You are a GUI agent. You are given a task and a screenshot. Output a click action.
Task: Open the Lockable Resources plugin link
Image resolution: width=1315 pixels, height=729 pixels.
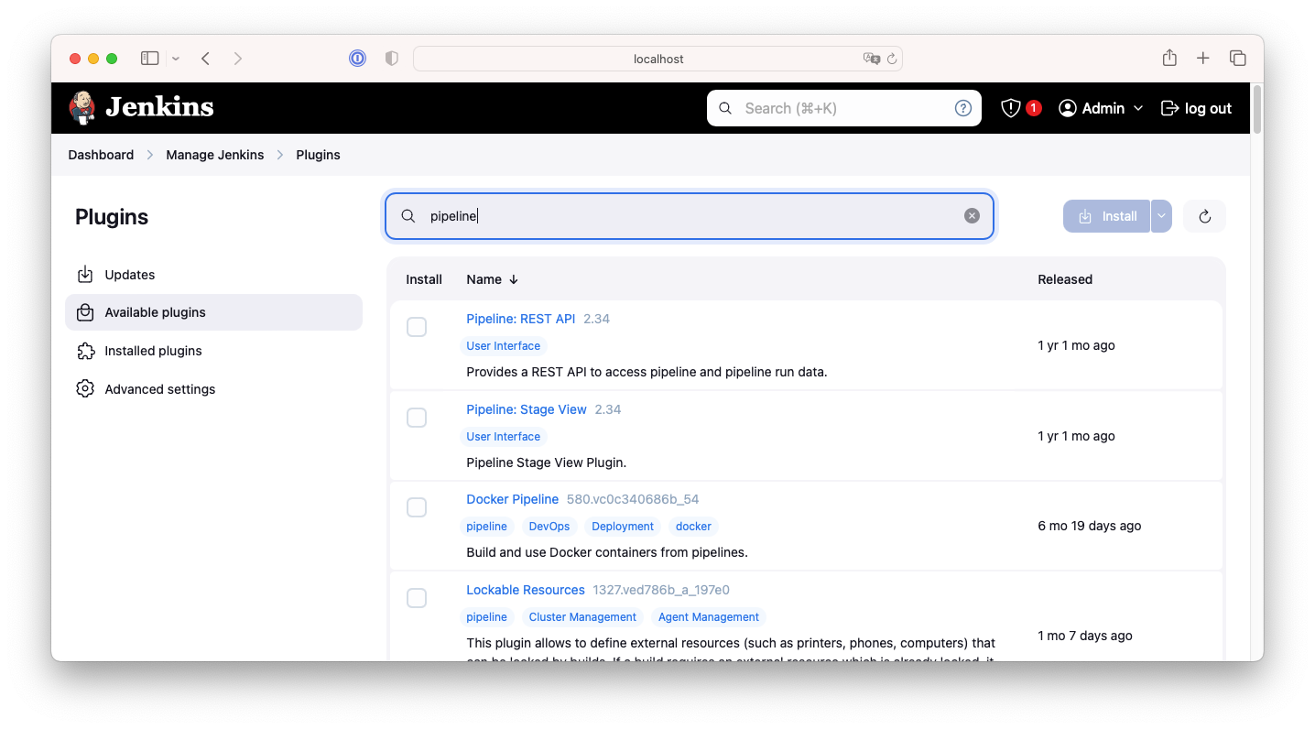pos(526,590)
